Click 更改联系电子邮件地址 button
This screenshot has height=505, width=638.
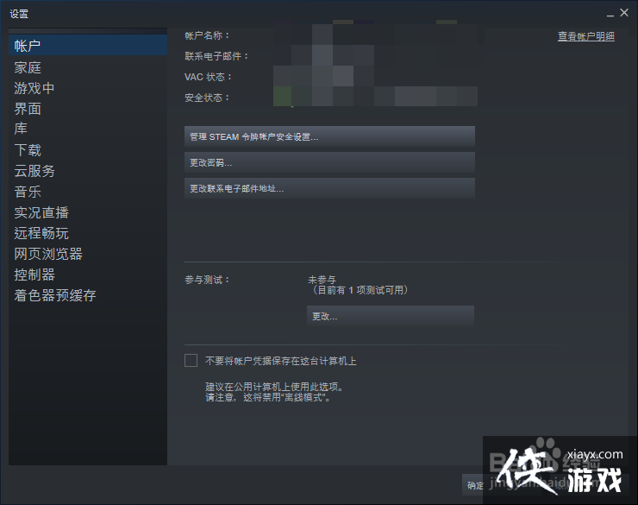(329, 188)
